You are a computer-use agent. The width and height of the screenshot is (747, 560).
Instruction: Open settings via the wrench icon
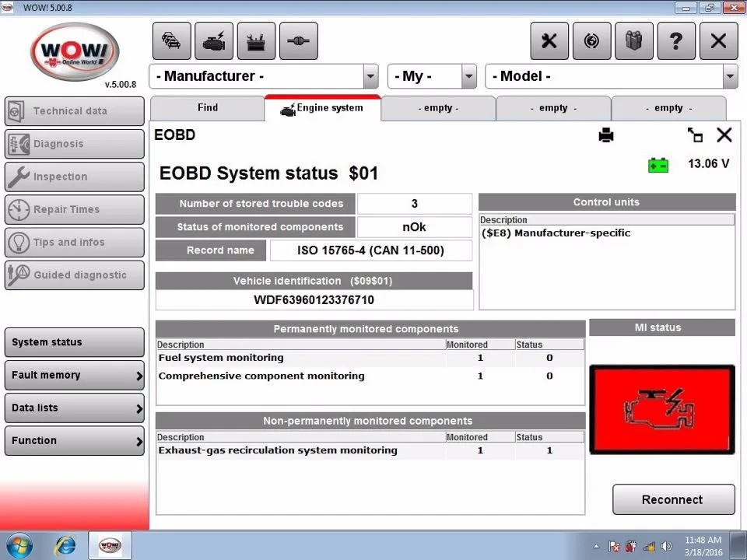tap(549, 40)
